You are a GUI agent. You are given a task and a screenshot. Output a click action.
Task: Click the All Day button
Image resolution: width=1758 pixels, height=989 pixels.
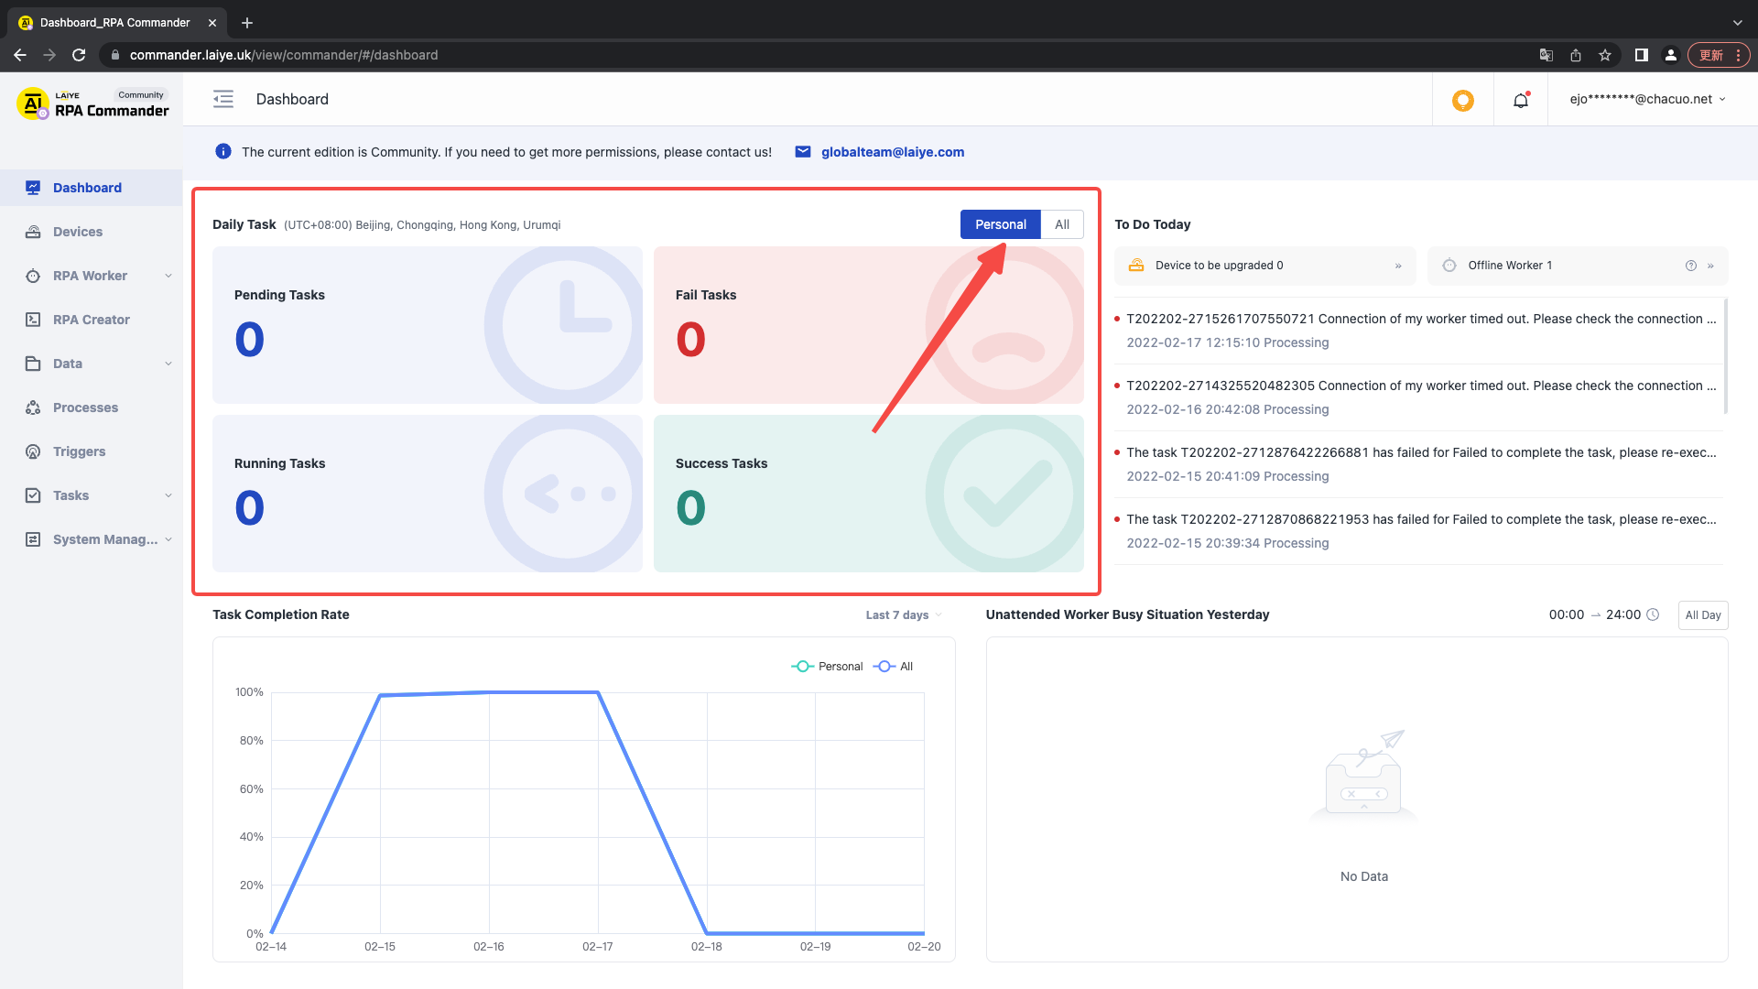(1703, 614)
